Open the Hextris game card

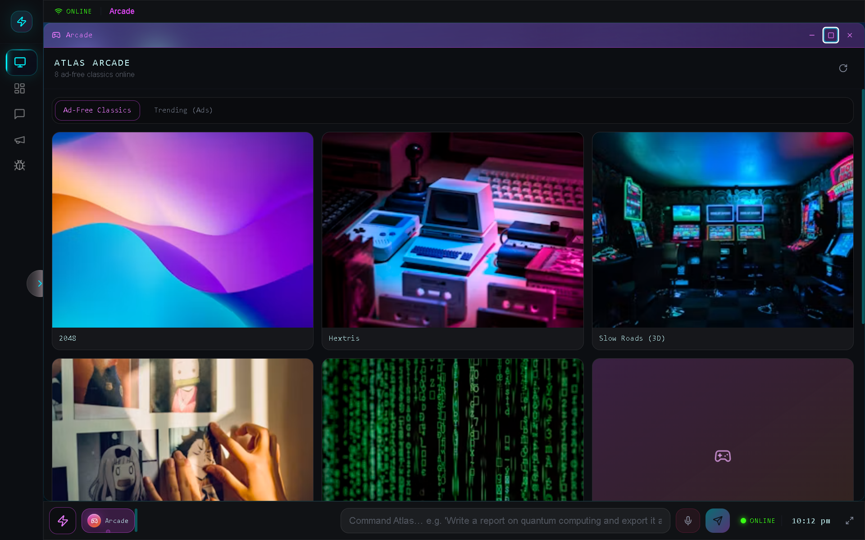tap(452, 241)
